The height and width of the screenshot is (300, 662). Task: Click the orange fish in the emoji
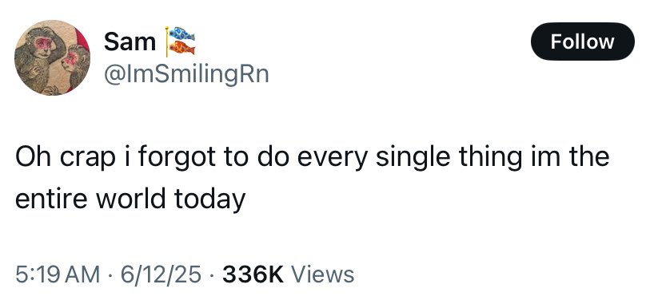pyautogui.click(x=182, y=48)
